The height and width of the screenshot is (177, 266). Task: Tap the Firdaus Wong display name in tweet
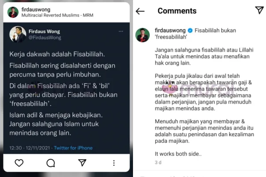pyautogui.click(x=44, y=31)
